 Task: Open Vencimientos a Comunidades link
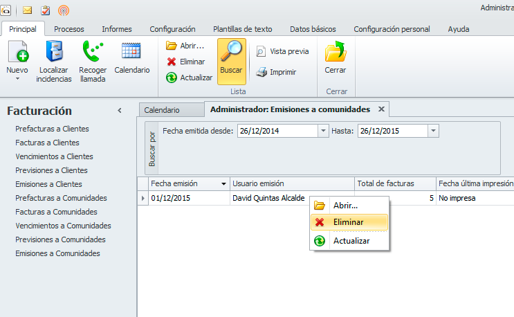pos(63,226)
